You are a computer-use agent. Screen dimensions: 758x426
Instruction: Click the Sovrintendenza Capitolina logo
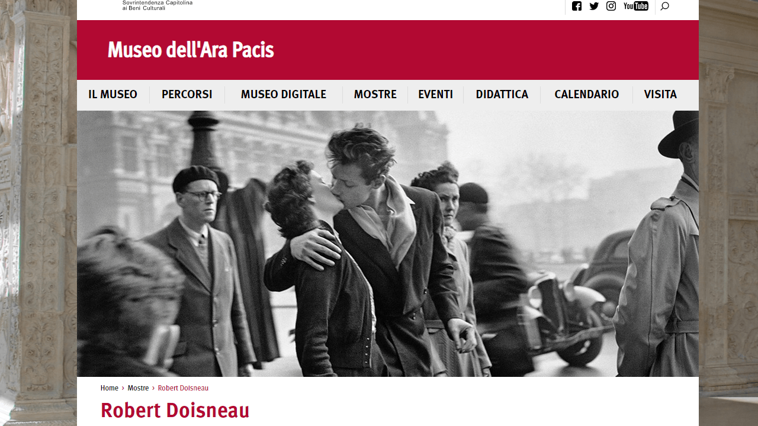[x=157, y=5]
